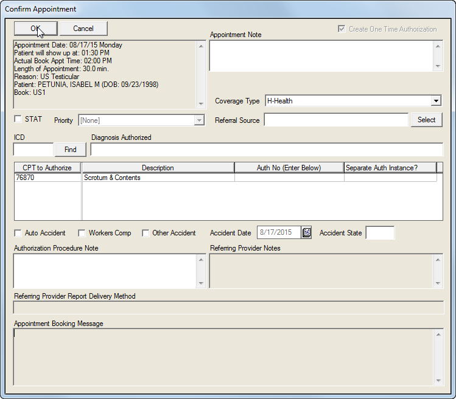Open the Priority dropdown list
Image resolution: width=456 pixels, height=399 pixels.
[198, 120]
